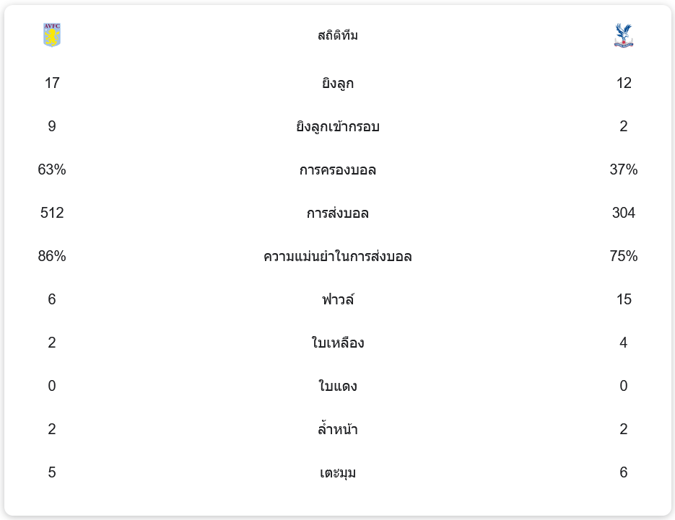Click the สถิติทีม heading

click(x=338, y=35)
